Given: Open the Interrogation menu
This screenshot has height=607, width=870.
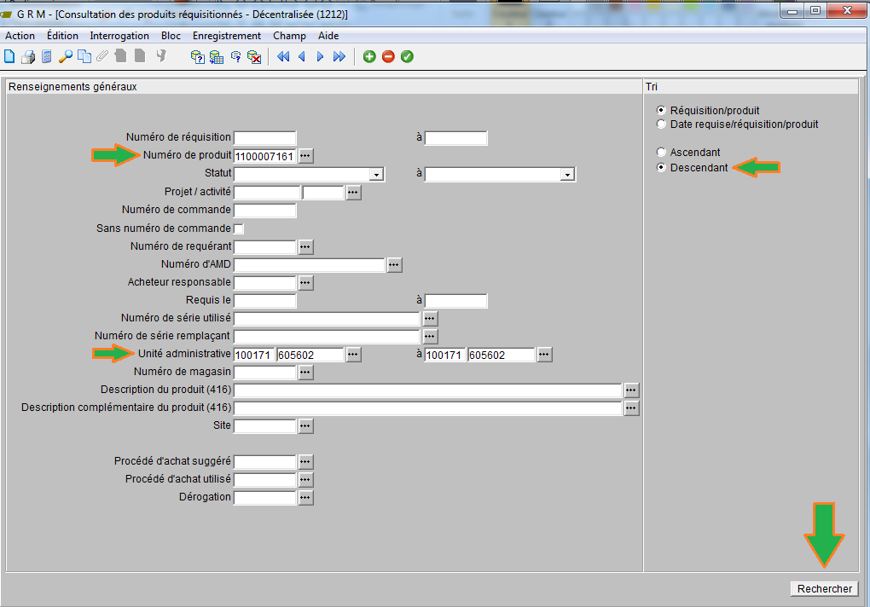Looking at the screenshot, I should [x=119, y=36].
